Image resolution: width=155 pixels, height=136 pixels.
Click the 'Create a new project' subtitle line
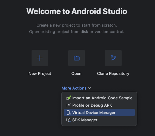[77, 25]
